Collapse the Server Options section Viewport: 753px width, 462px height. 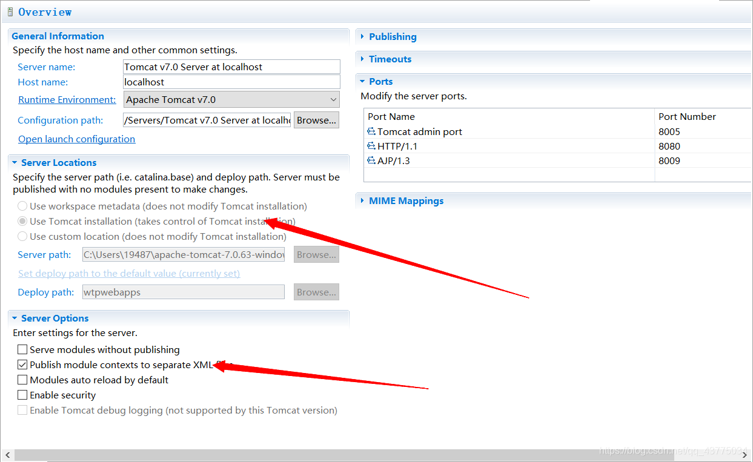point(15,318)
